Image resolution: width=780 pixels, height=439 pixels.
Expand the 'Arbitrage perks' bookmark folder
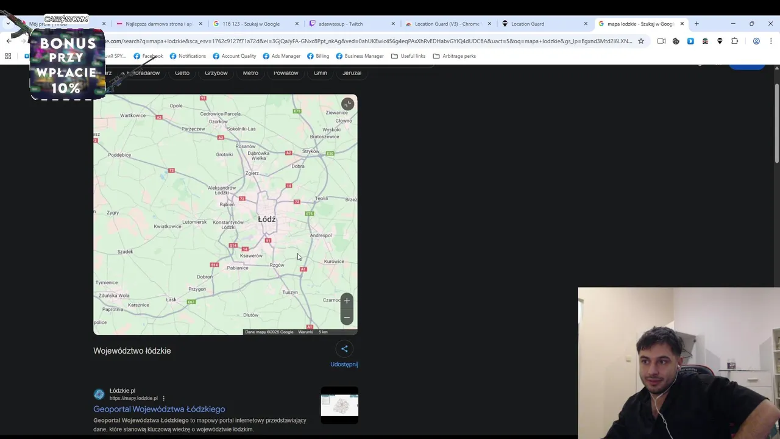point(455,56)
